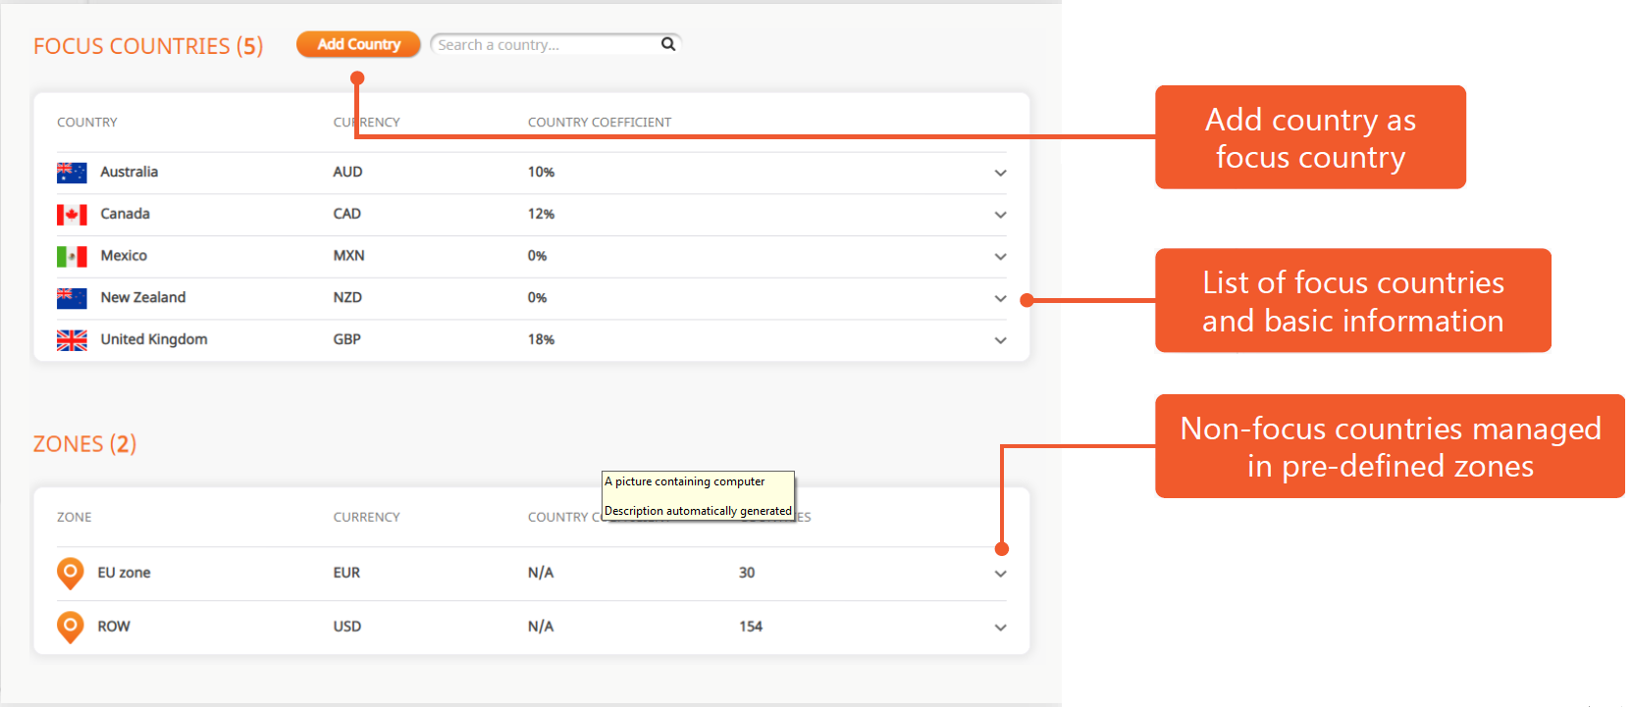This screenshot has height=707, width=1632.
Task: Expand the Mexico row chevron
Action: 1000,257
